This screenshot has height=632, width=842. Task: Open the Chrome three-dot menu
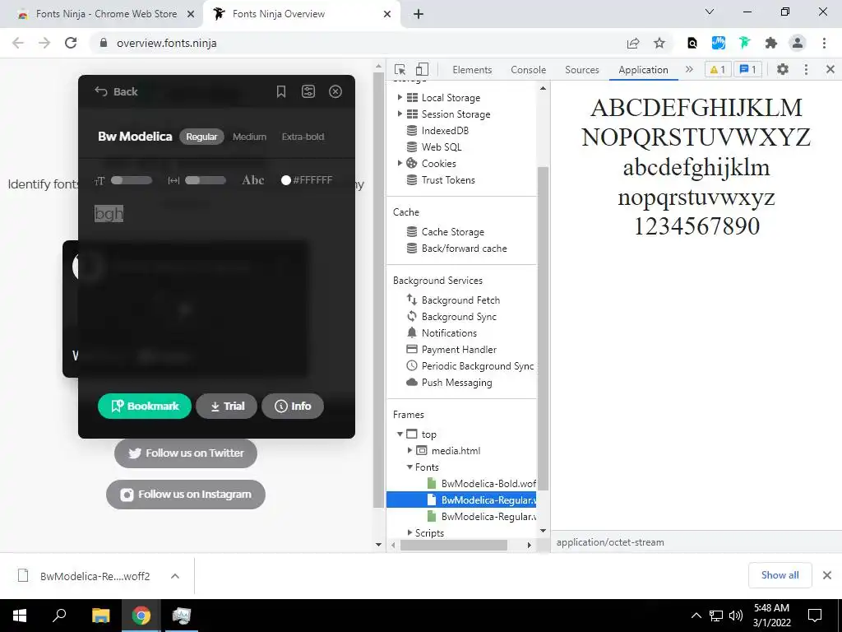[824, 43]
